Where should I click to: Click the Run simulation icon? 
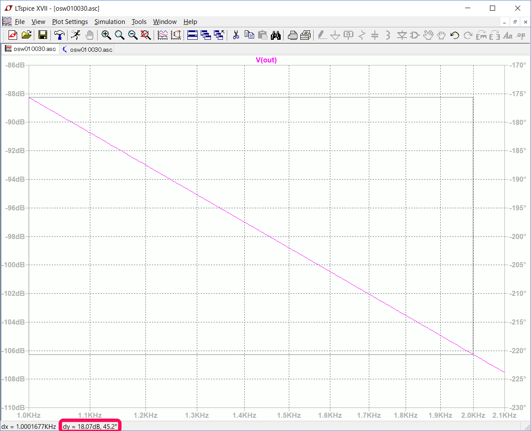[76, 35]
